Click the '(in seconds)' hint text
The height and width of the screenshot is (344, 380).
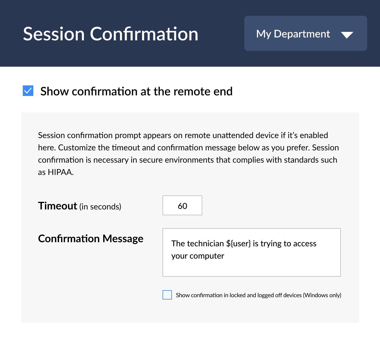(100, 207)
